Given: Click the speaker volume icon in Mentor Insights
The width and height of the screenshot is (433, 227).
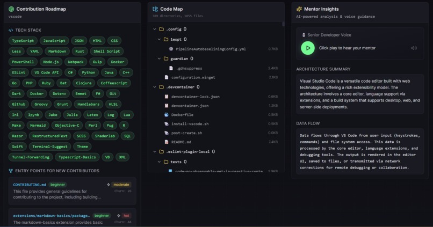Looking at the screenshot, I should pos(414,48).
